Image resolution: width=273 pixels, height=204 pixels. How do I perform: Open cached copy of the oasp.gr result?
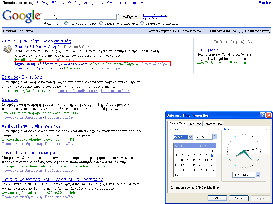22,197
